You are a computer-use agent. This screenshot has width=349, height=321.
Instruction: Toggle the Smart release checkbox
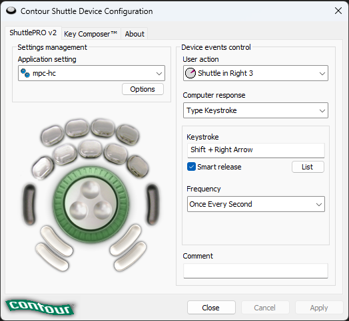191,167
